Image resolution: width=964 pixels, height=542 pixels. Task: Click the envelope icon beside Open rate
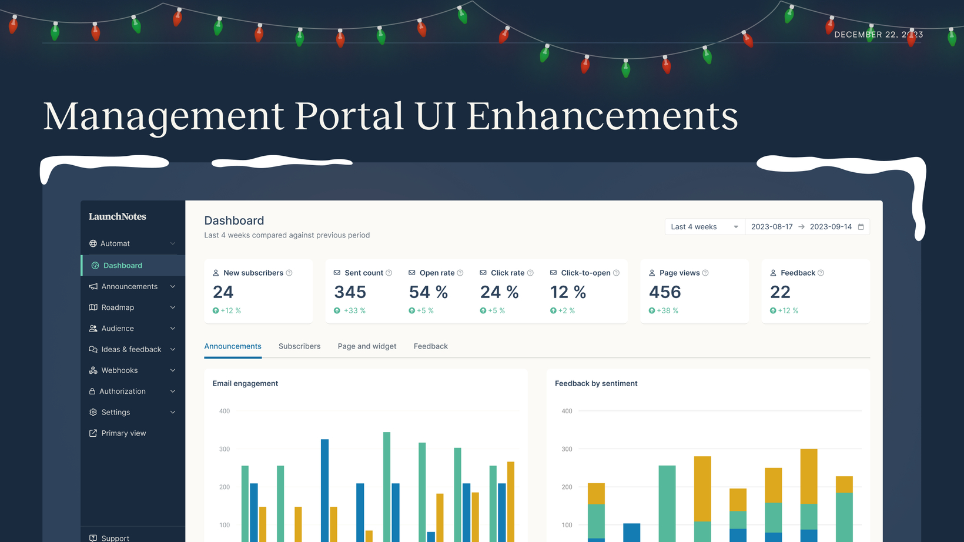[412, 273]
